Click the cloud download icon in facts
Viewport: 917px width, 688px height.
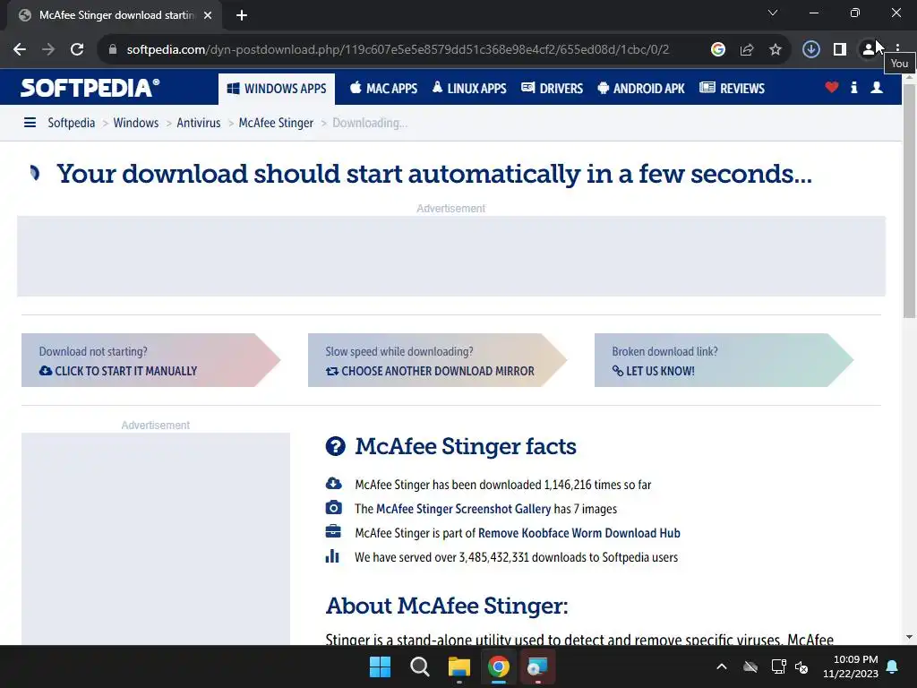pyautogui.click(x=333, y=483)
